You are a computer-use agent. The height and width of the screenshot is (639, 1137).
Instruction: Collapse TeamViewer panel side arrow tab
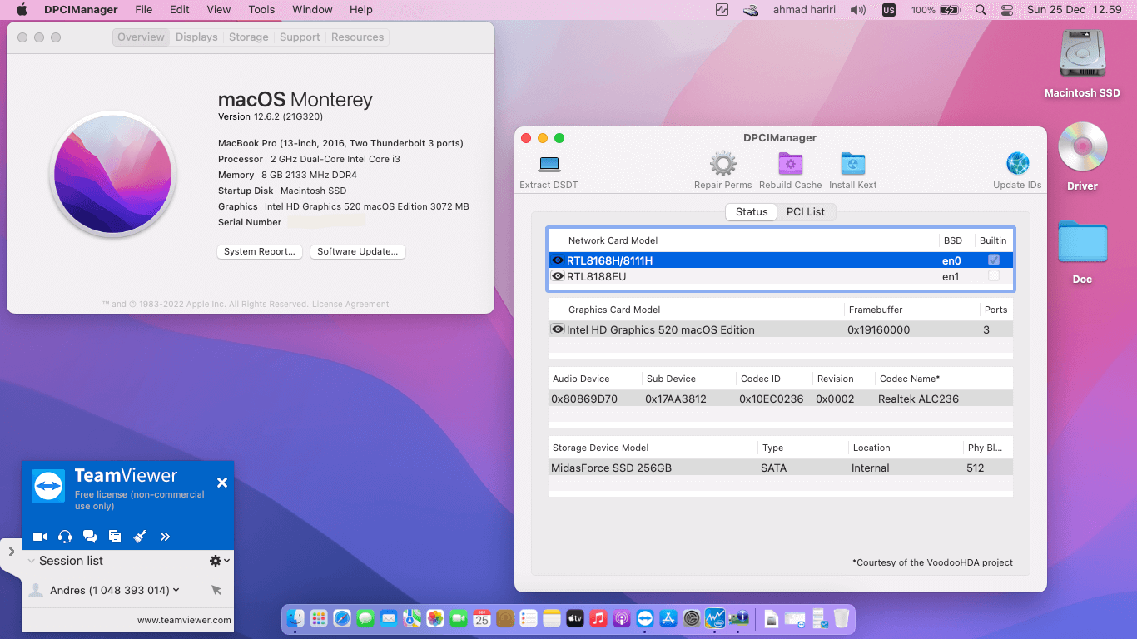[11, 552]
